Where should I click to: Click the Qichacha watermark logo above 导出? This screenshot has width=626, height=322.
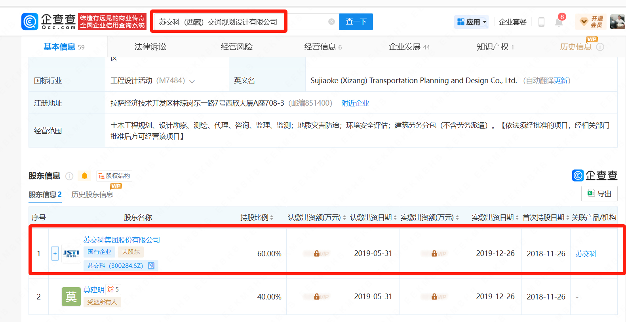point(595,175)
